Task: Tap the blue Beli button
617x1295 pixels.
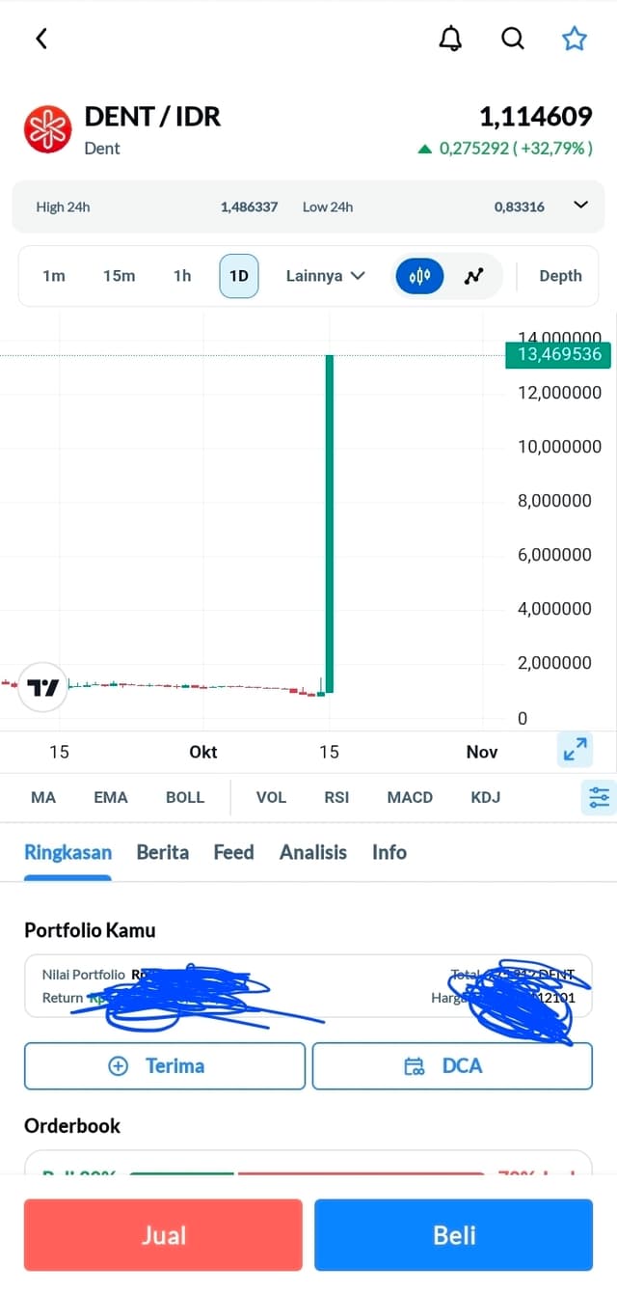Action: (x=454, y=1235)
